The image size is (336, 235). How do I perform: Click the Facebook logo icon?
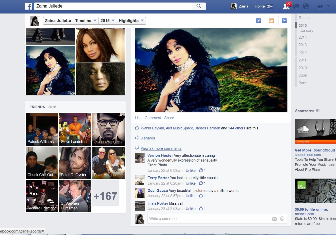pos(29,6)
